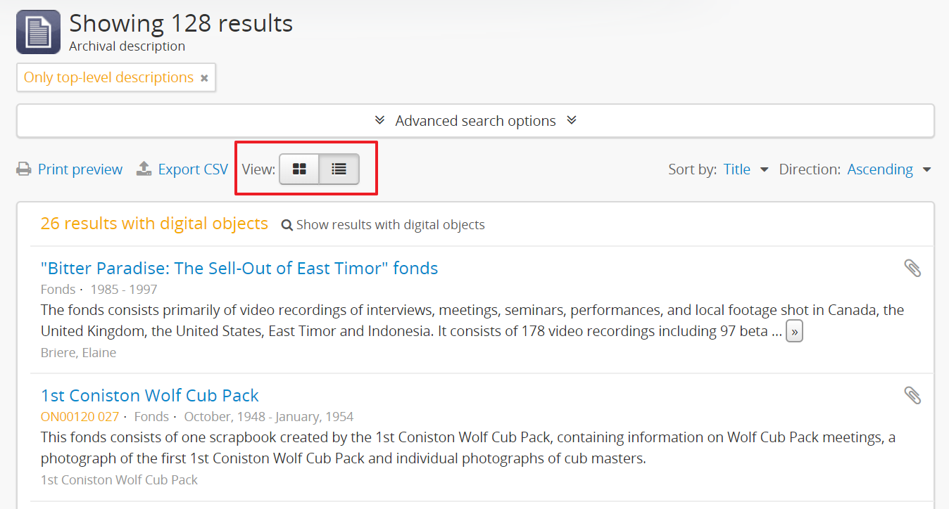Image resolution: width=949 pixels, height=509 pixels.
Task: Click the printer icon for print preview
Action: 24,169
